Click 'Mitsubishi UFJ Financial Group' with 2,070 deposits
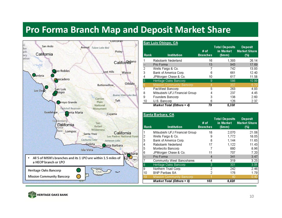The image size is (282, 218). click(x=175, y=133)
